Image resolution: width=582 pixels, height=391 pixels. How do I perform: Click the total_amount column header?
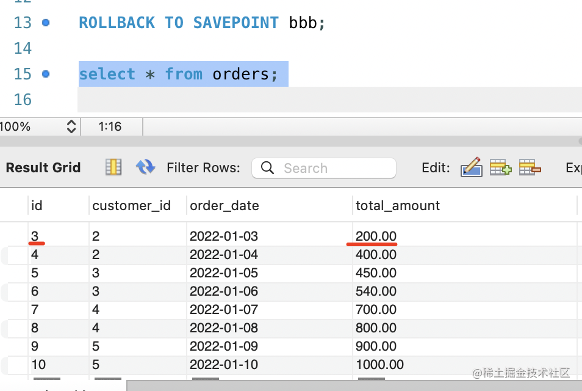(x=398, y=206)
